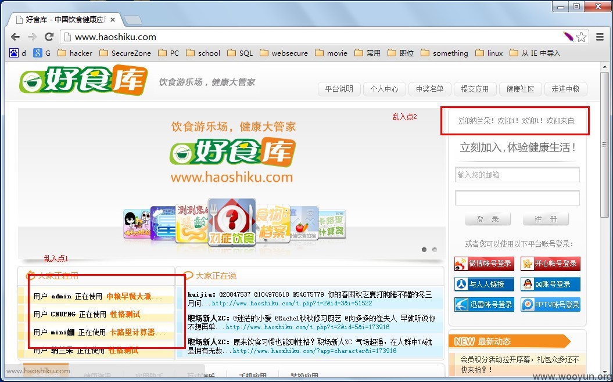Open the 平台说明 nav item
The height and width of the screenshot is (382, 613).
click(339, 89)
